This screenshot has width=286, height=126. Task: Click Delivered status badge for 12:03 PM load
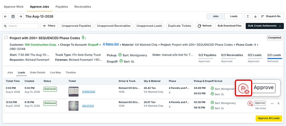click(50, 103)
